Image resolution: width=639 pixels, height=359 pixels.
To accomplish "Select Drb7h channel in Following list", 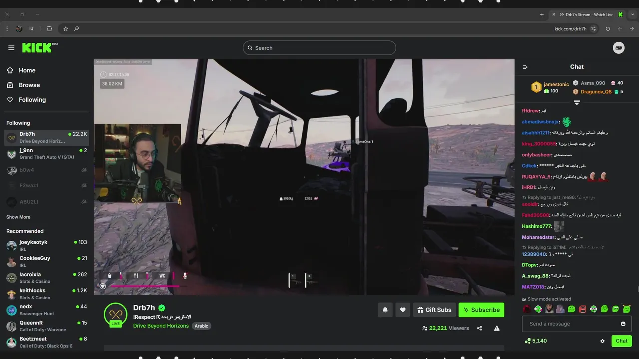I will [47, 137].
